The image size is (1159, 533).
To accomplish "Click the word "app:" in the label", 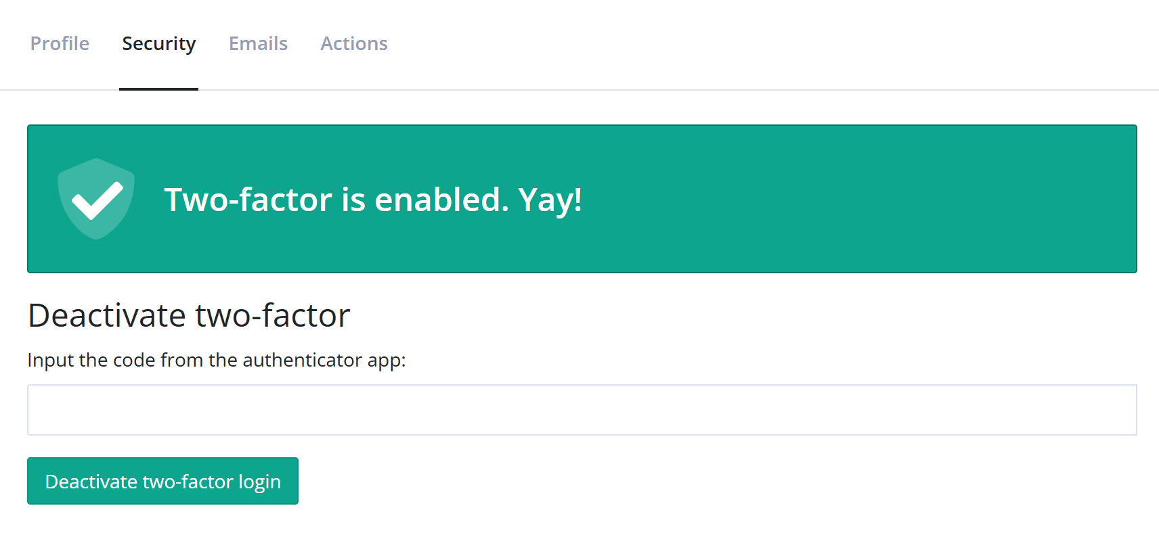I will [x=387, y=360].
